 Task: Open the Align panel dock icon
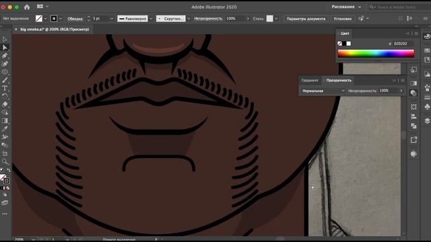(x=413, y=116)
